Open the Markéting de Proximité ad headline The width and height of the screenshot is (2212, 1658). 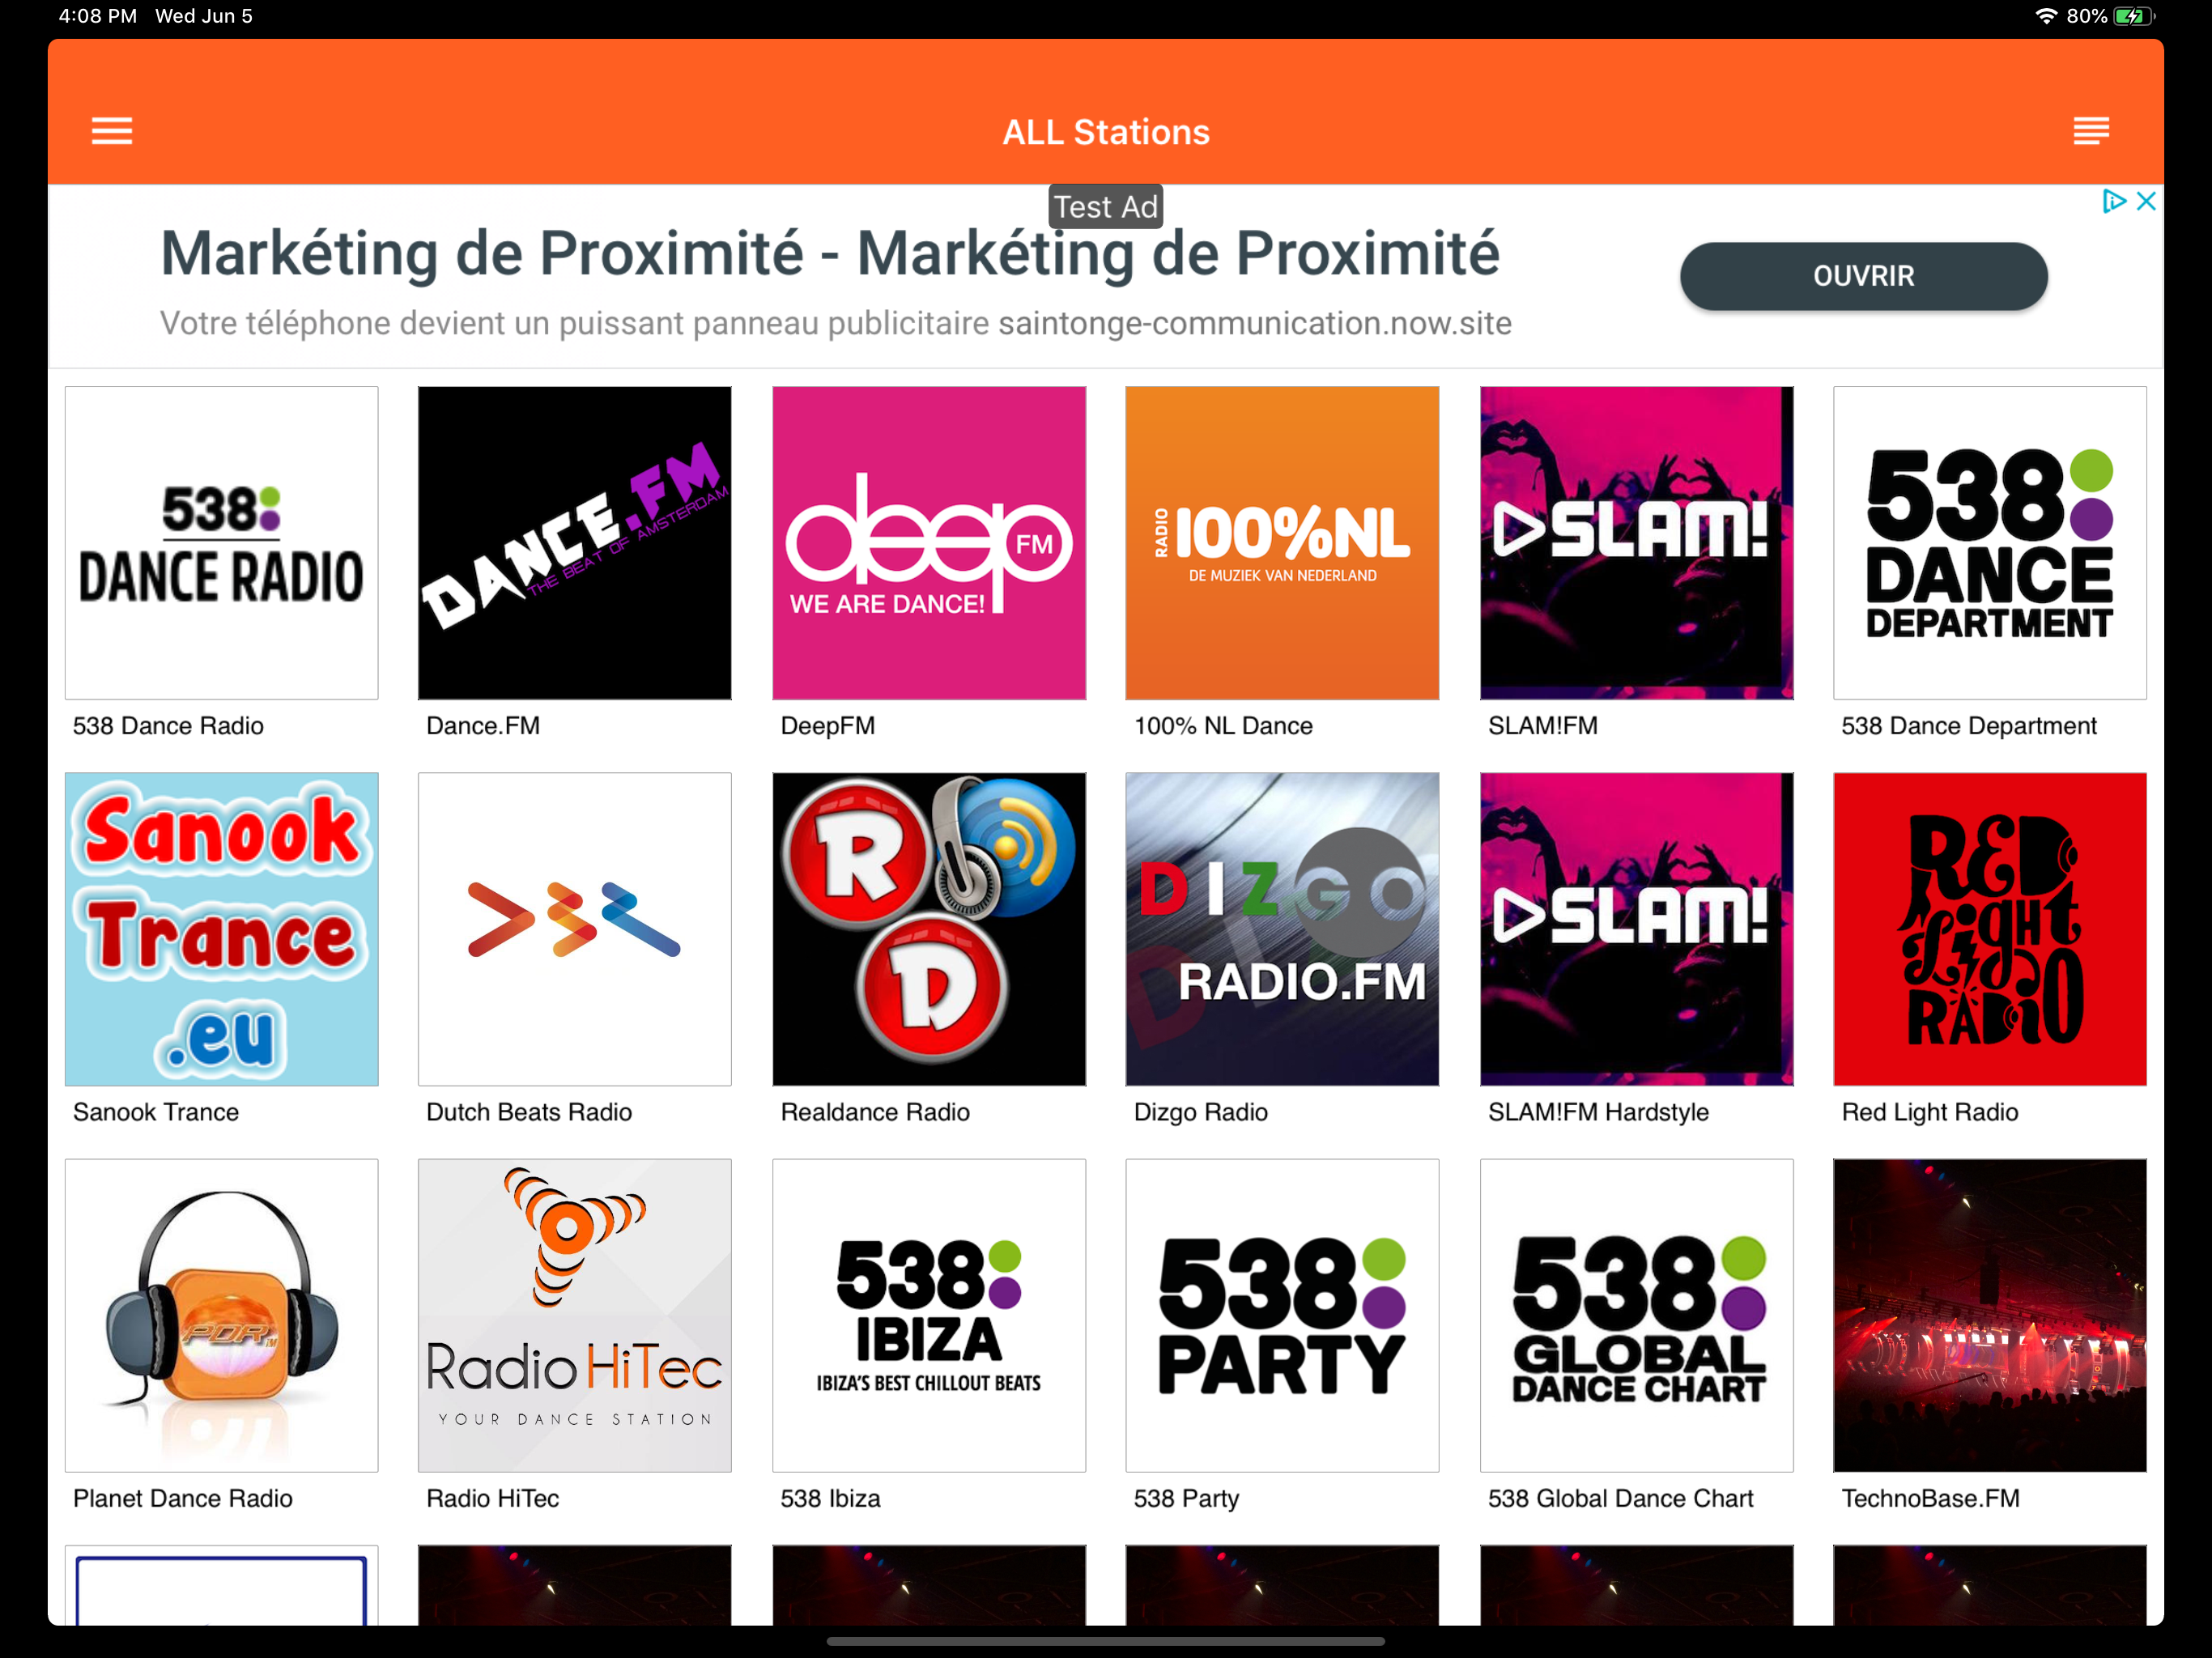tap(830, 253)
